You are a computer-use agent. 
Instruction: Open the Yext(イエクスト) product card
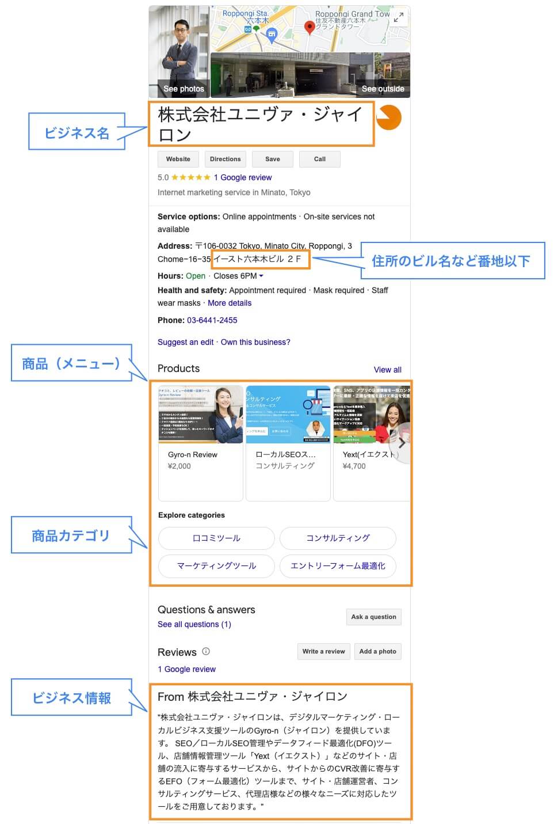pos(372,443)
